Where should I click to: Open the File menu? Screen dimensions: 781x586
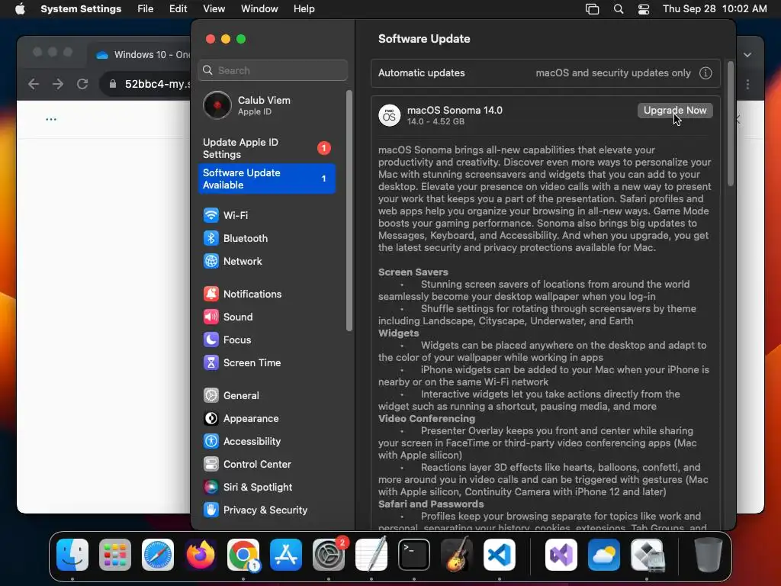146,9
